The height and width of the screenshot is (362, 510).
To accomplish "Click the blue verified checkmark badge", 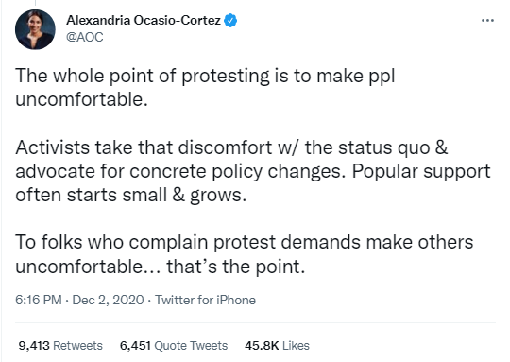I will (x=231, y=21).
